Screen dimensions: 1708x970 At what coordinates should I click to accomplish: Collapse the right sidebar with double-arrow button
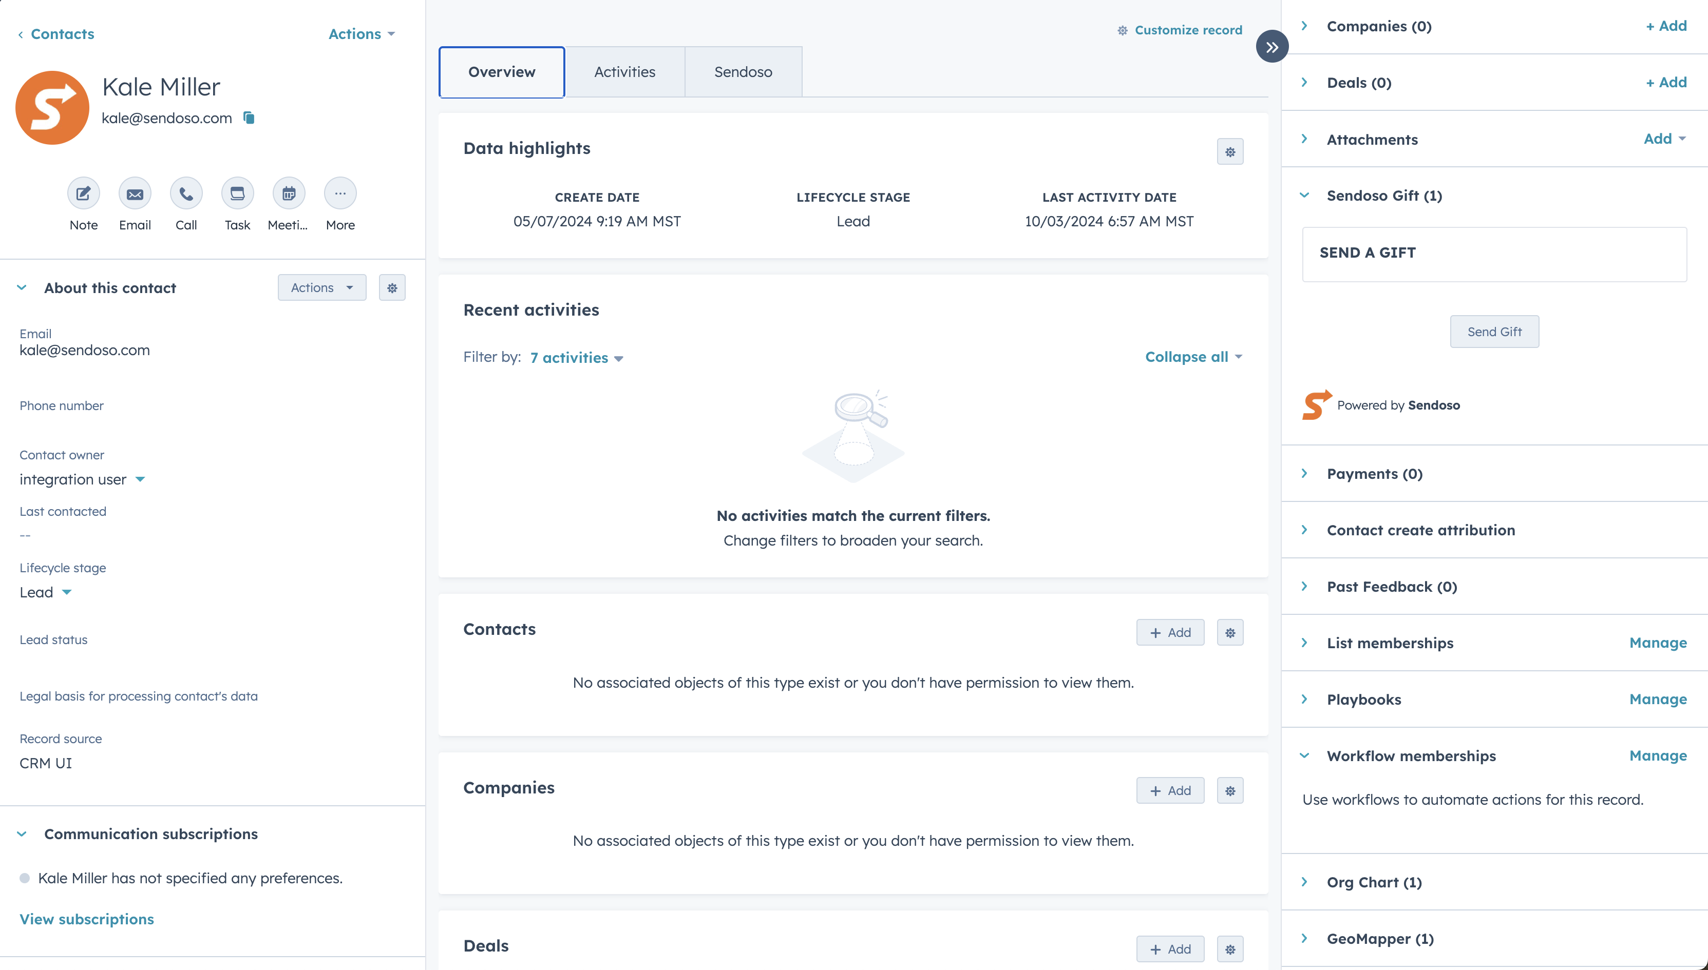(x=1271, y=47)
